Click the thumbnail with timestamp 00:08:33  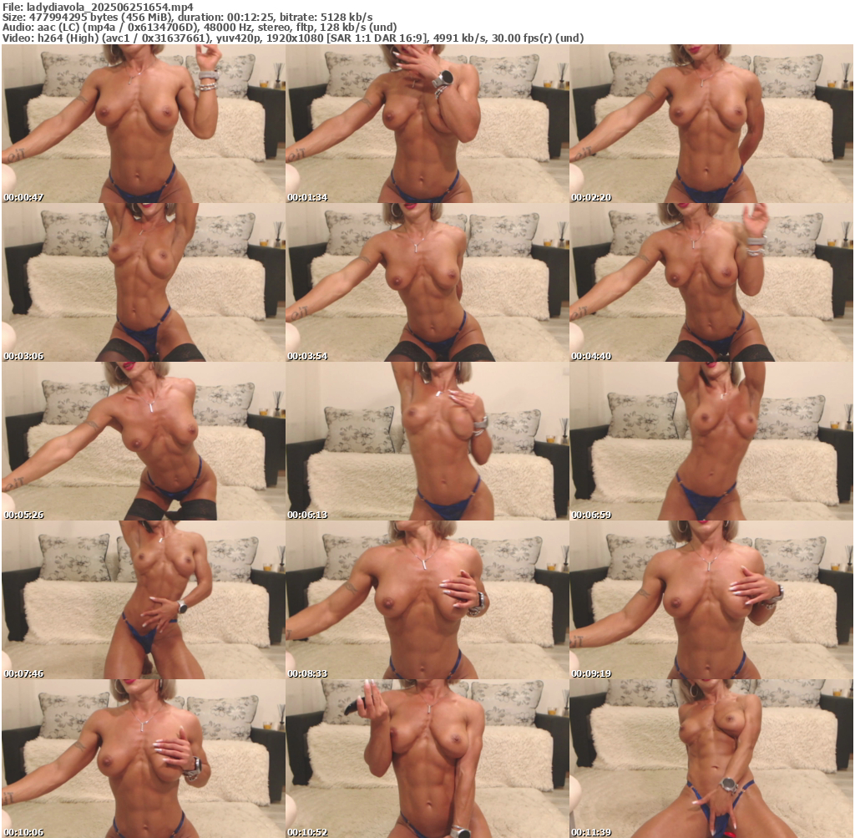pyautogui.click(x=427, y=600)
